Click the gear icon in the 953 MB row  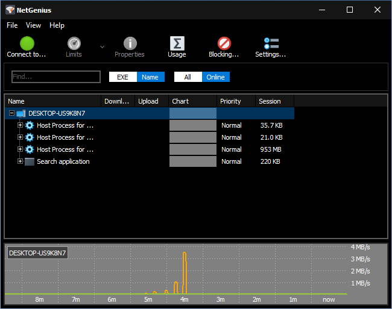(x=30, y=149)
